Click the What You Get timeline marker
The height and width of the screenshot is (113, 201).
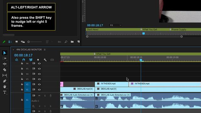(x=94, y=54)
